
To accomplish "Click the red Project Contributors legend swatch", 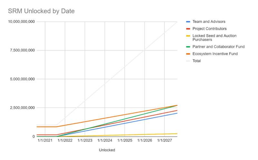I will tap(188, 29).
